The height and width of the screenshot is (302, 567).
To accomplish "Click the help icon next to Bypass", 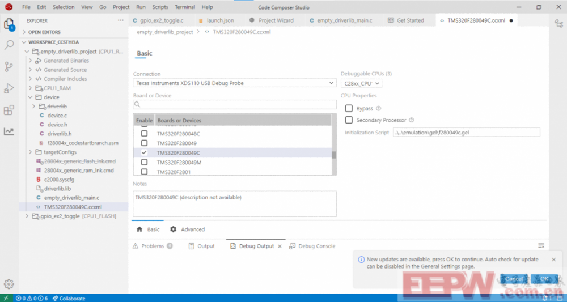I will [378, 108].
